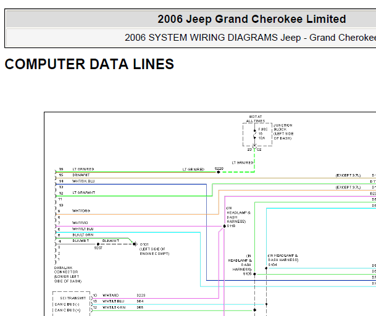
Task: Click the 'WHT/LT BLU' label next to D64
Action: [113, 301]
